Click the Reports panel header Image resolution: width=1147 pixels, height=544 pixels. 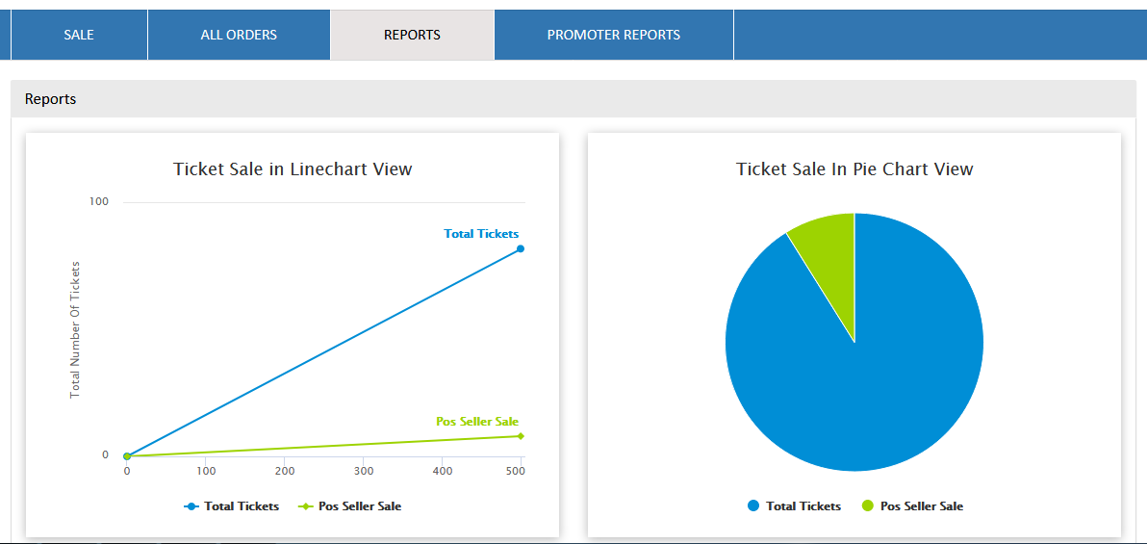[x=51, y=99]
